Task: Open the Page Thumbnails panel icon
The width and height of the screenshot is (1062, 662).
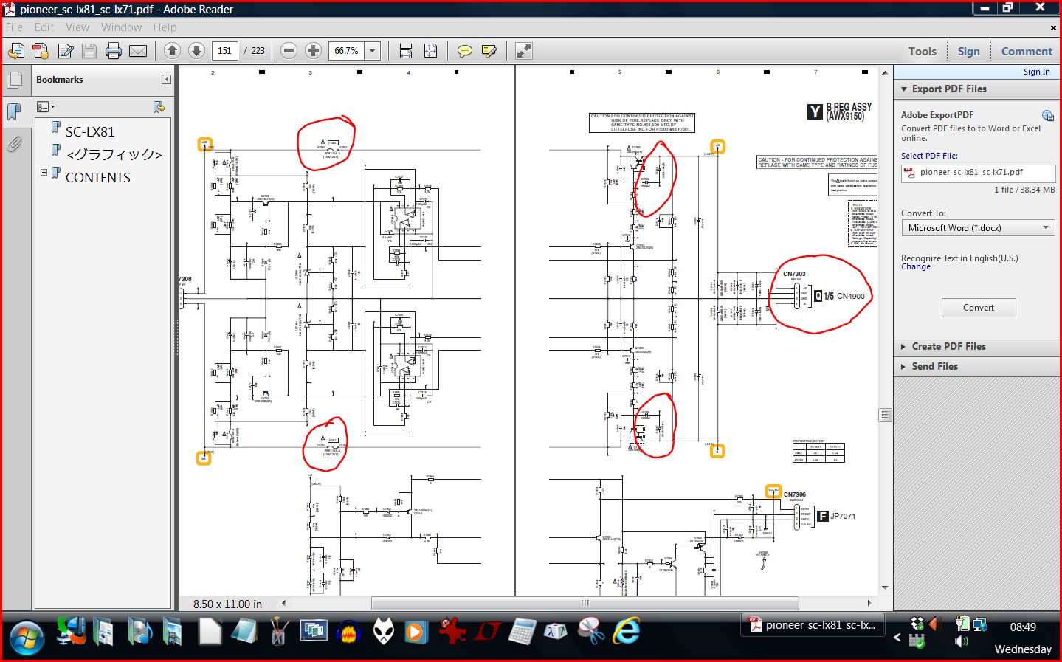Action: point(14,80)
